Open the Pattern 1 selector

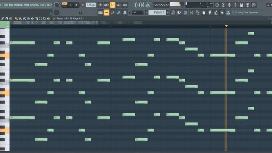157,12
